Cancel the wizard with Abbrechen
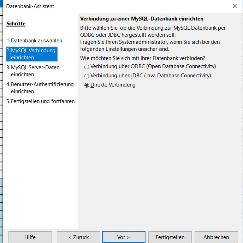 click(x=216, y=237)
